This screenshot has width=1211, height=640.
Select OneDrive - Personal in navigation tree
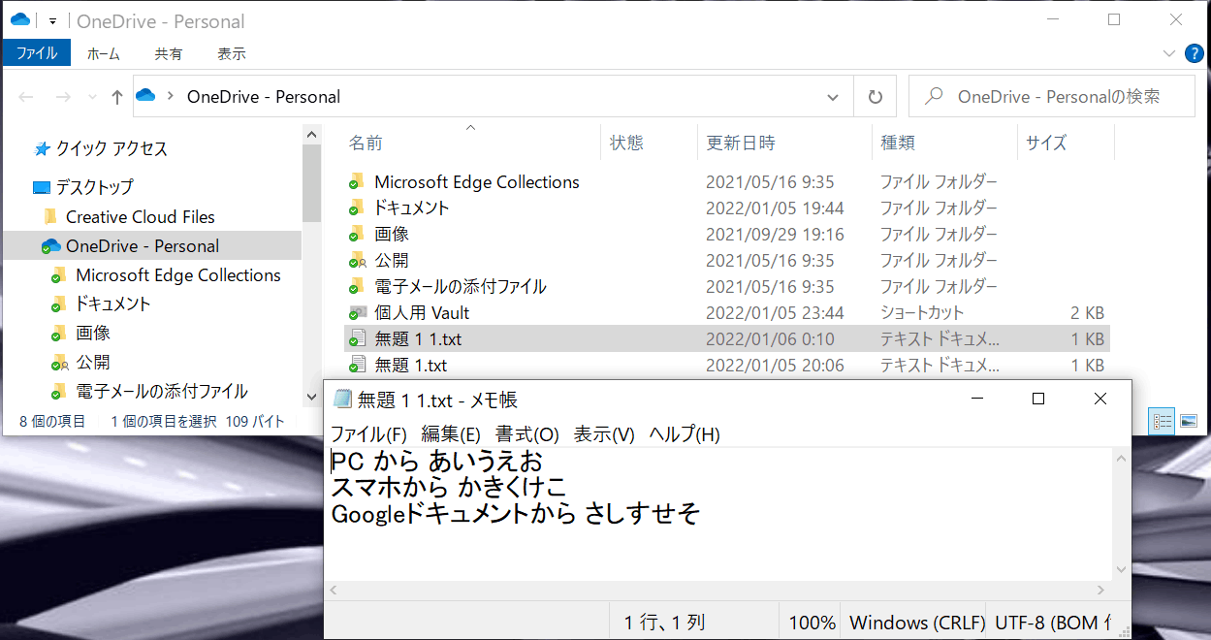tap(143, 246)
